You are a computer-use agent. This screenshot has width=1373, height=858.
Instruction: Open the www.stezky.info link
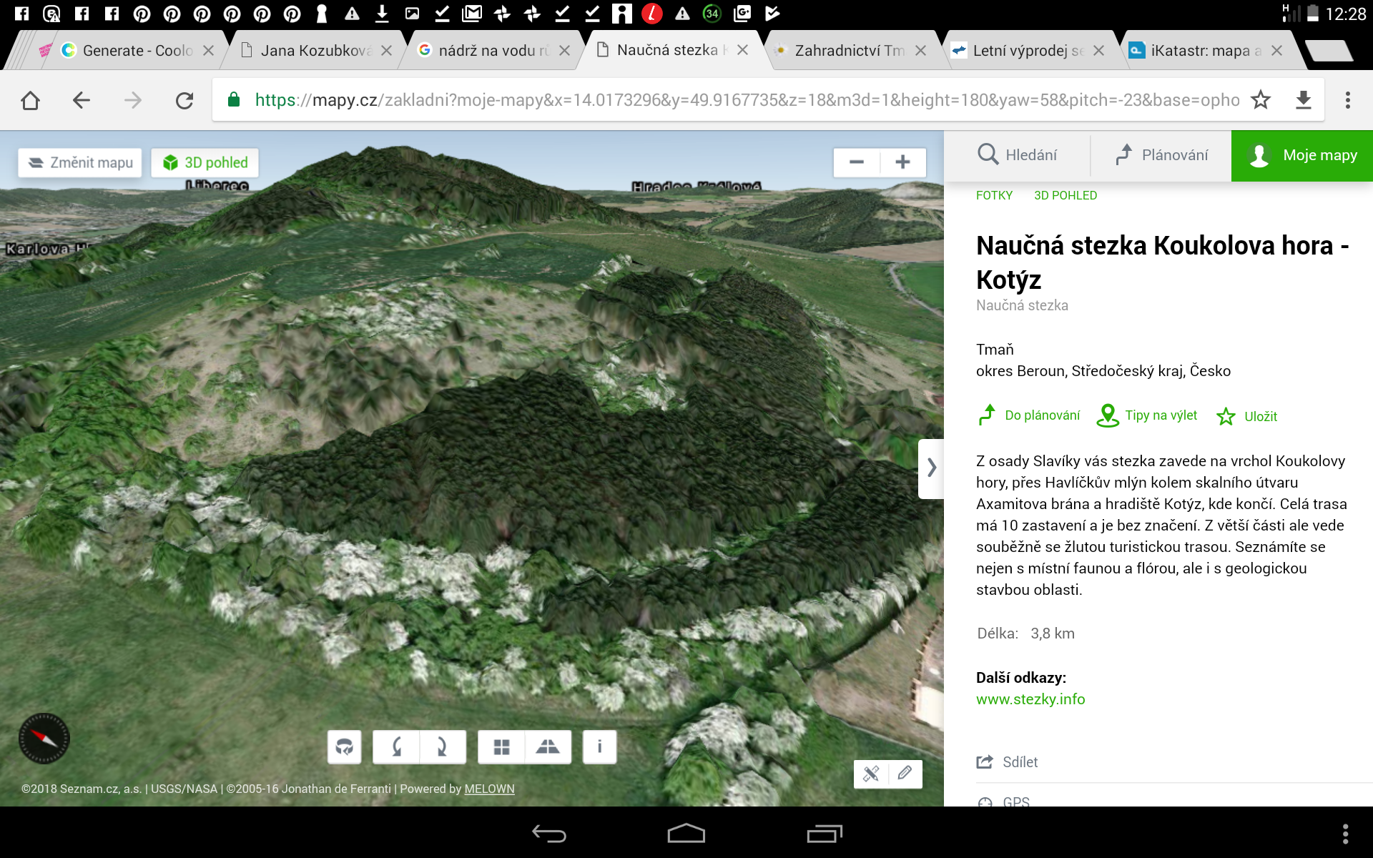point(1030,699)
